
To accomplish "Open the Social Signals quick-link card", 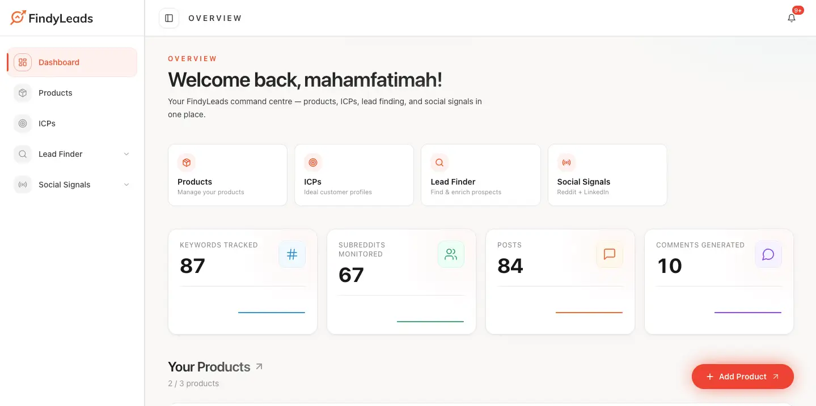I will 607,175.
